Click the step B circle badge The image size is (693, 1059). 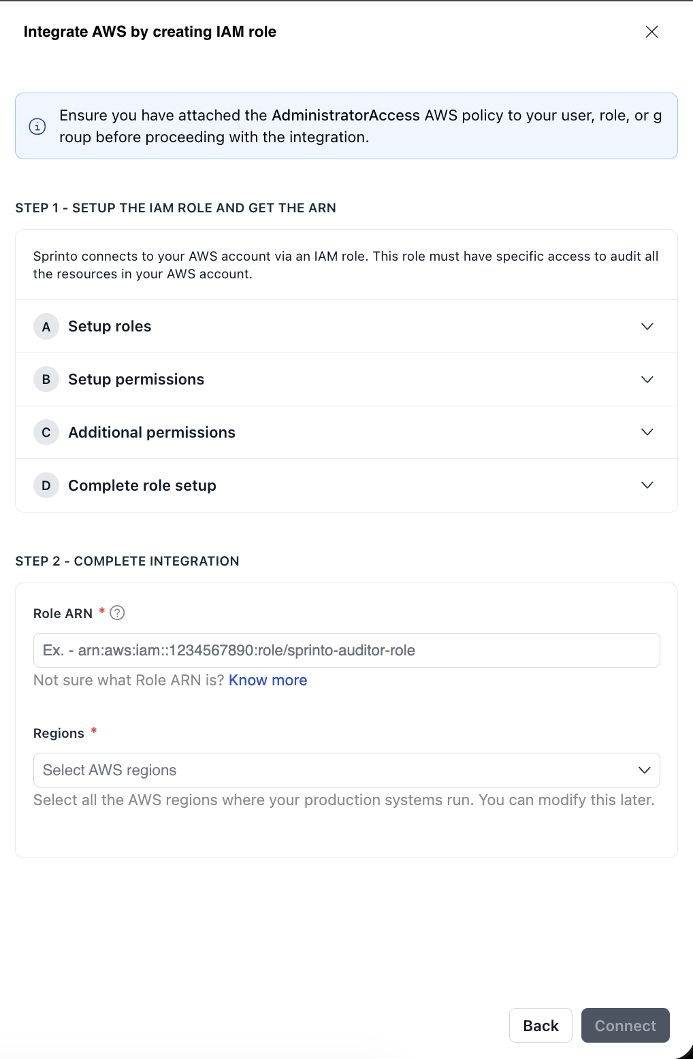(x=46, y=380)
